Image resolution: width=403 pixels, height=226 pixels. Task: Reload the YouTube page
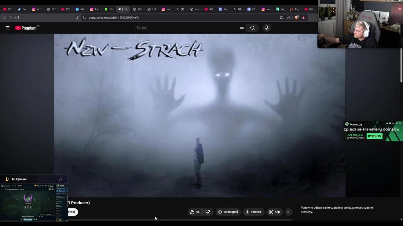(x=17, y=18)
